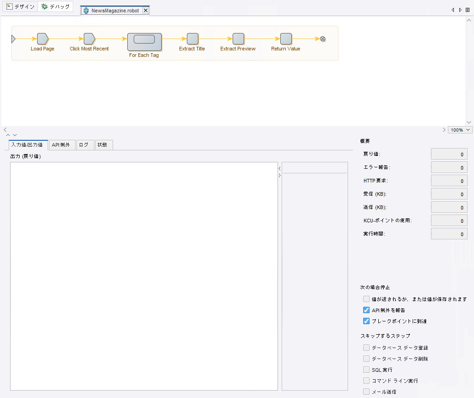Viewport: 474px width, 398px height.
Task: Select the Click Most Recent step
Action: (x=89, y=39)
